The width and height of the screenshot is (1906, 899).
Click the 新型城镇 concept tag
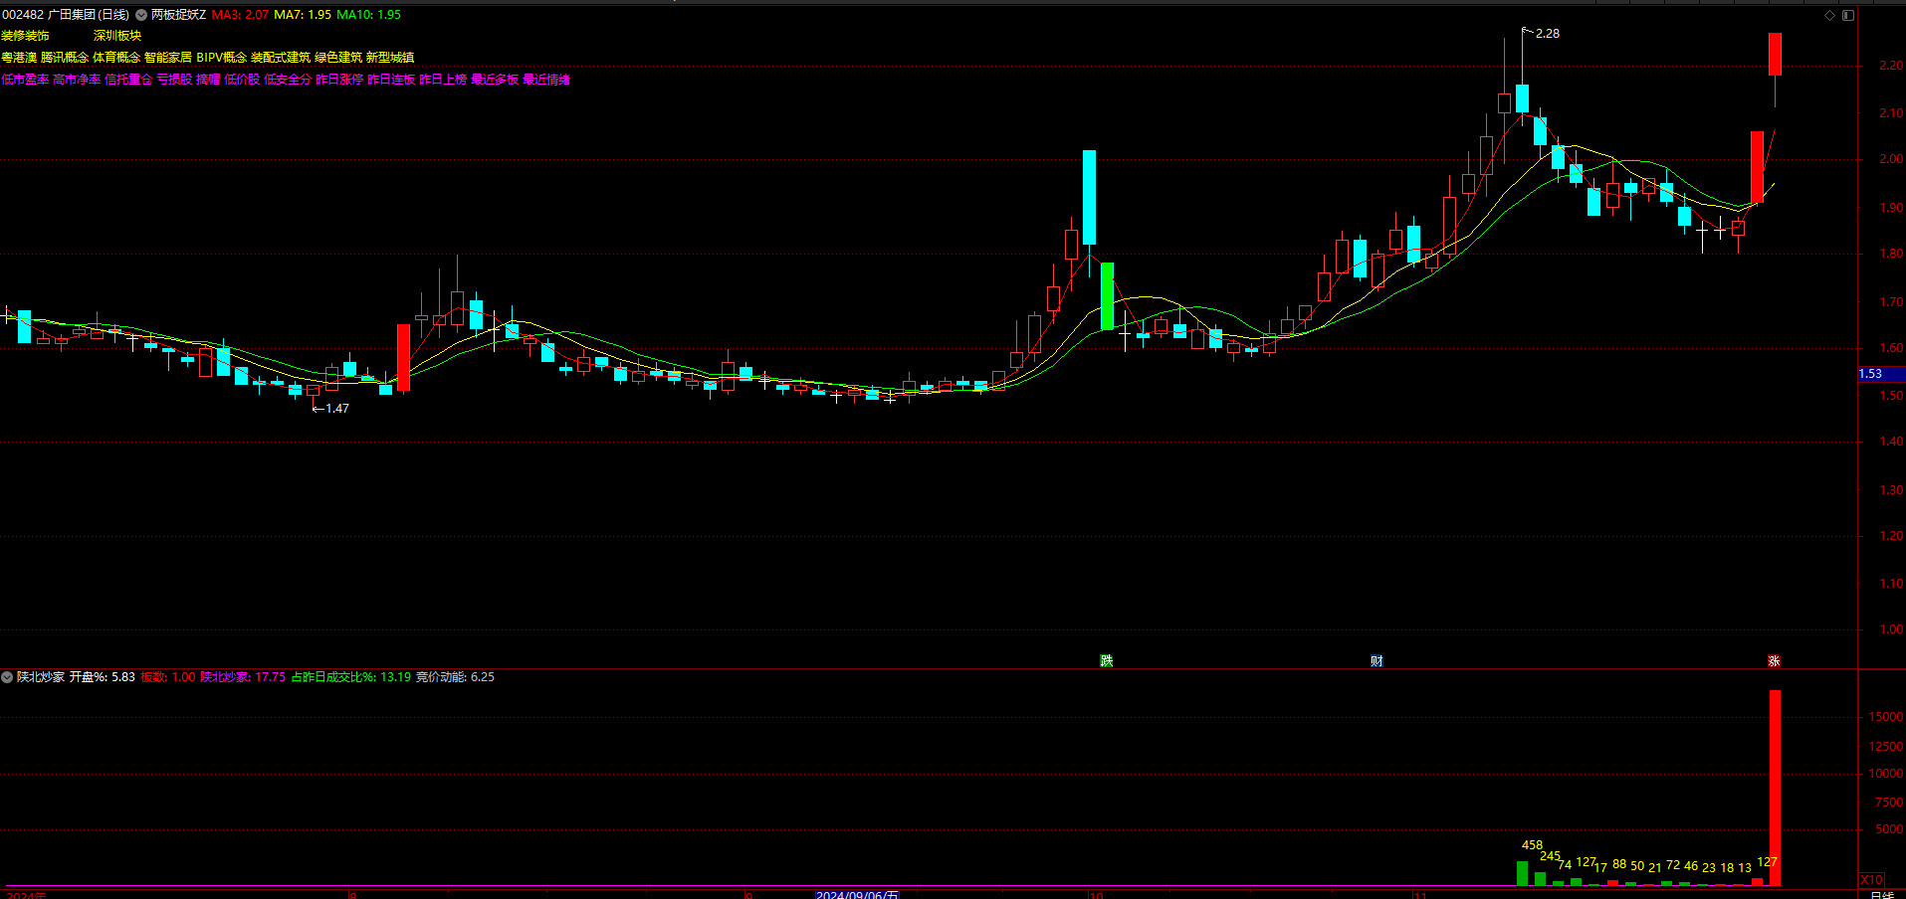coord(390,58)
